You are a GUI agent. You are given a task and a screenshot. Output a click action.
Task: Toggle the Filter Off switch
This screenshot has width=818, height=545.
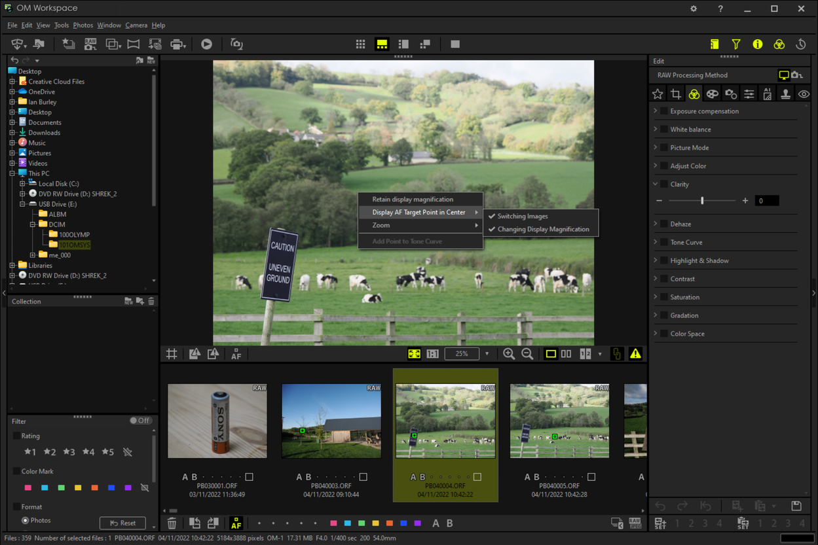click(x=140, y=421)
